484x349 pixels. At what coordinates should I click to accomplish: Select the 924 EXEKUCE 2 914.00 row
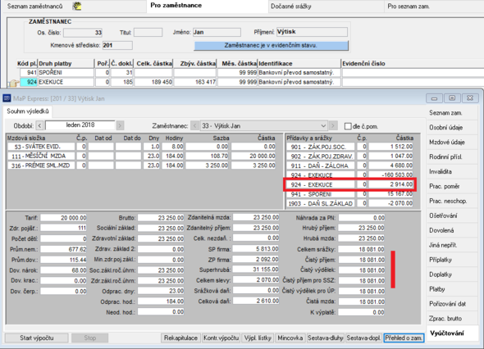click(x=349, y=184)
